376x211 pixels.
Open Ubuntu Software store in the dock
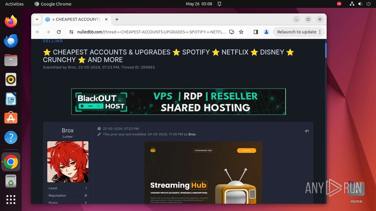pyautogui.click(x=11, y=118)
